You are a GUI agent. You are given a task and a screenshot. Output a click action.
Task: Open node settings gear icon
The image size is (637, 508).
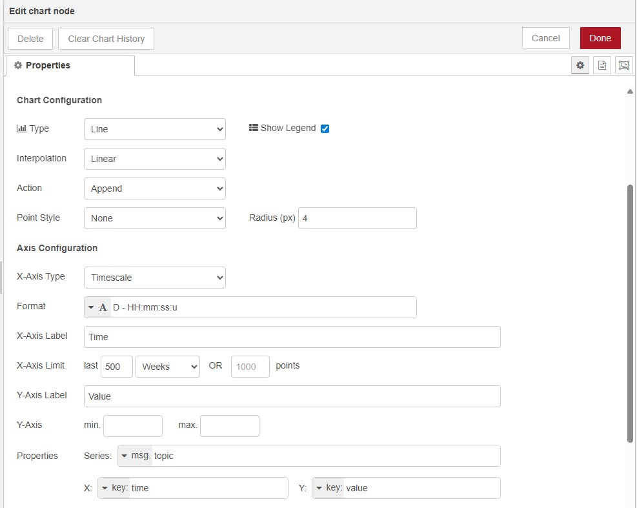point(580,65)
